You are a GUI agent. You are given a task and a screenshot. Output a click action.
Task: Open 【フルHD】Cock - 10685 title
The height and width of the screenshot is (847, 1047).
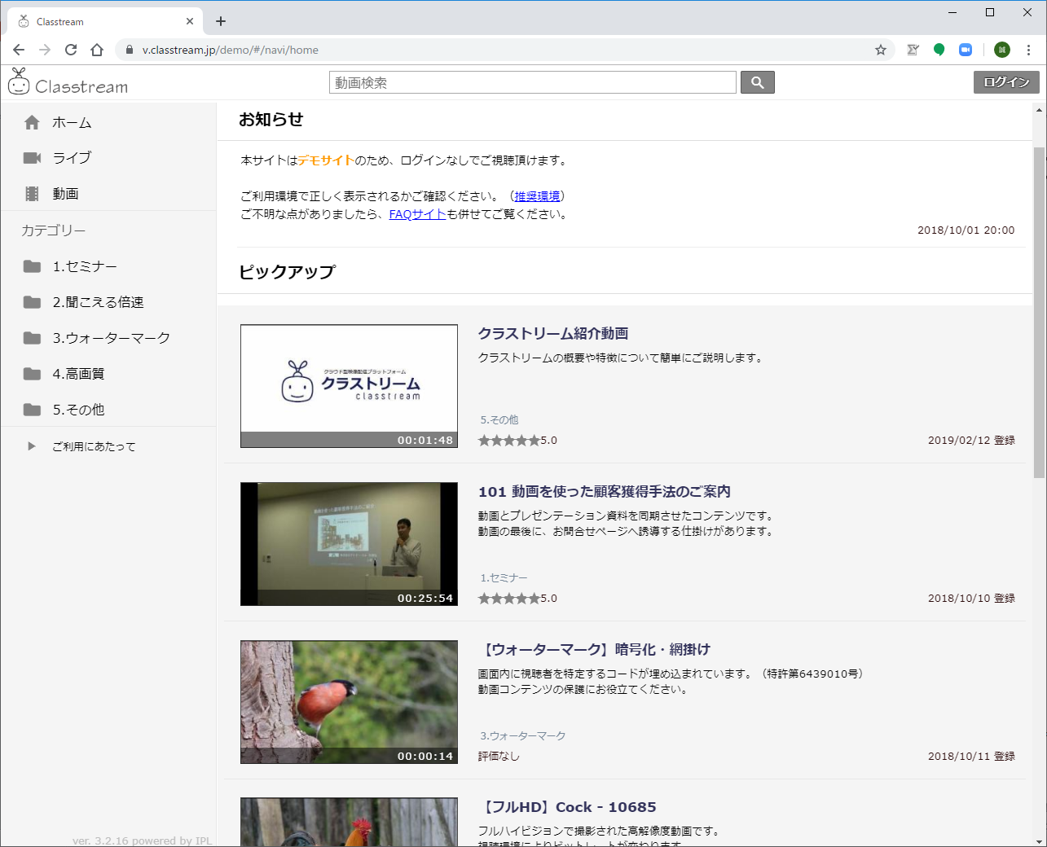566,807
